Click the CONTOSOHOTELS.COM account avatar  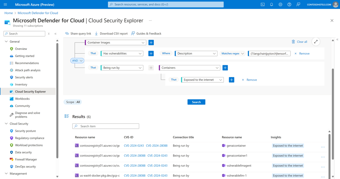tap(335, 4)
